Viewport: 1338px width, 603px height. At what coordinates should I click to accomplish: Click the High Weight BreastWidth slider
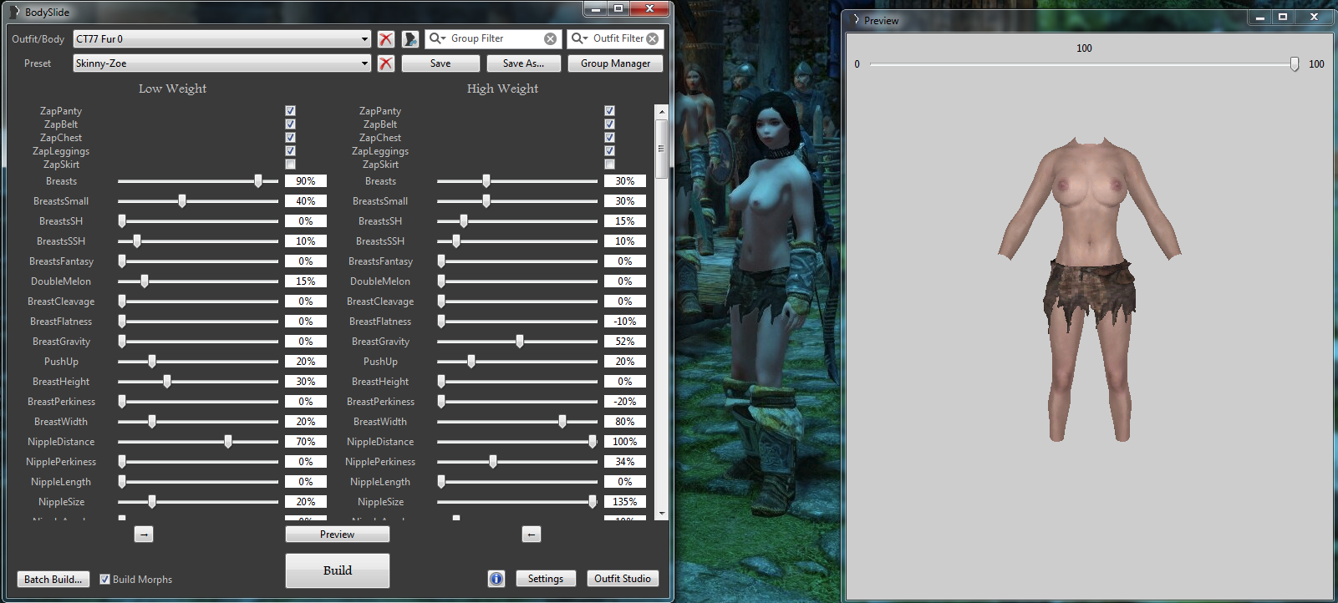517,422
